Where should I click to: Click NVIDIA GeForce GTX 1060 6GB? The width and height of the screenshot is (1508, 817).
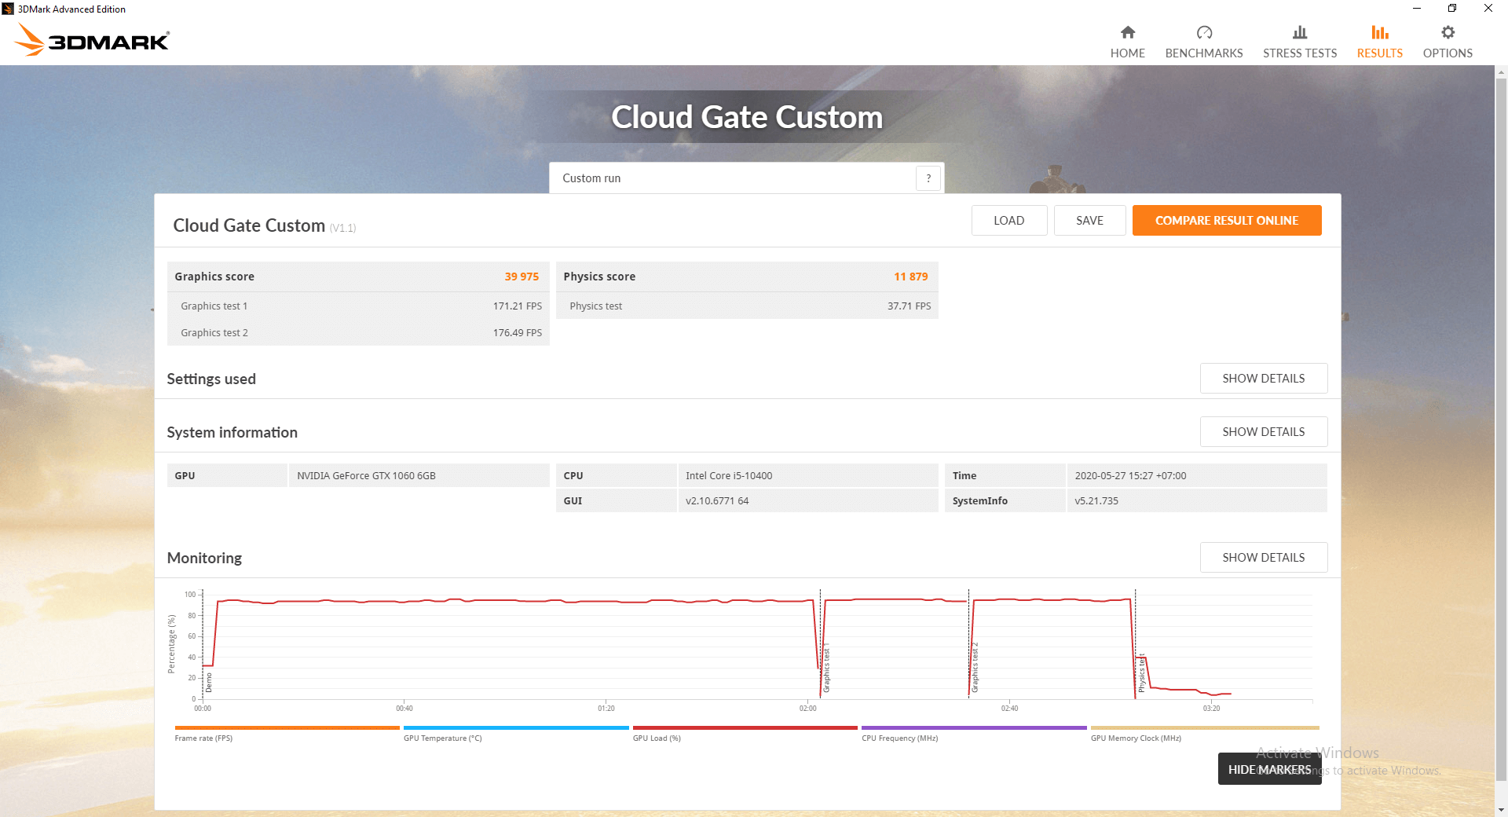366,476
